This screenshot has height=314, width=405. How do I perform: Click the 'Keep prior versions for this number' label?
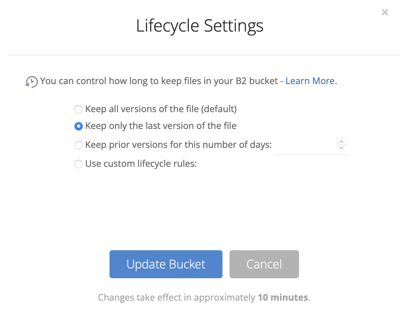(178, 145)
